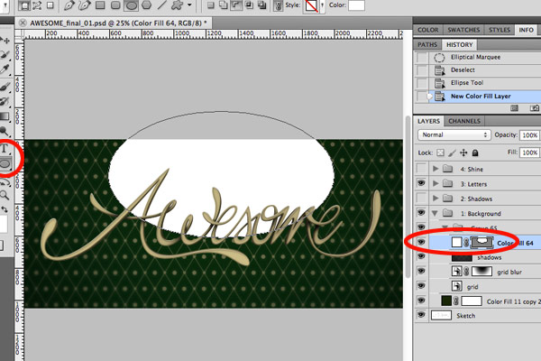This screenshot has height=361, width=541.
Task: Pick the Rounded Rectangle shape option
Action: tap(115, 5)
